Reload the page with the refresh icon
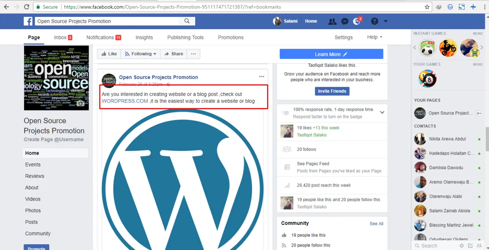 pos(26,7)
